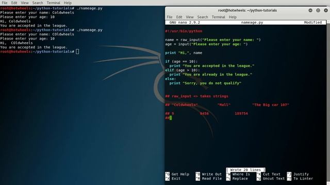Click the second ./nameage.py command line

[x=51, y=30]
